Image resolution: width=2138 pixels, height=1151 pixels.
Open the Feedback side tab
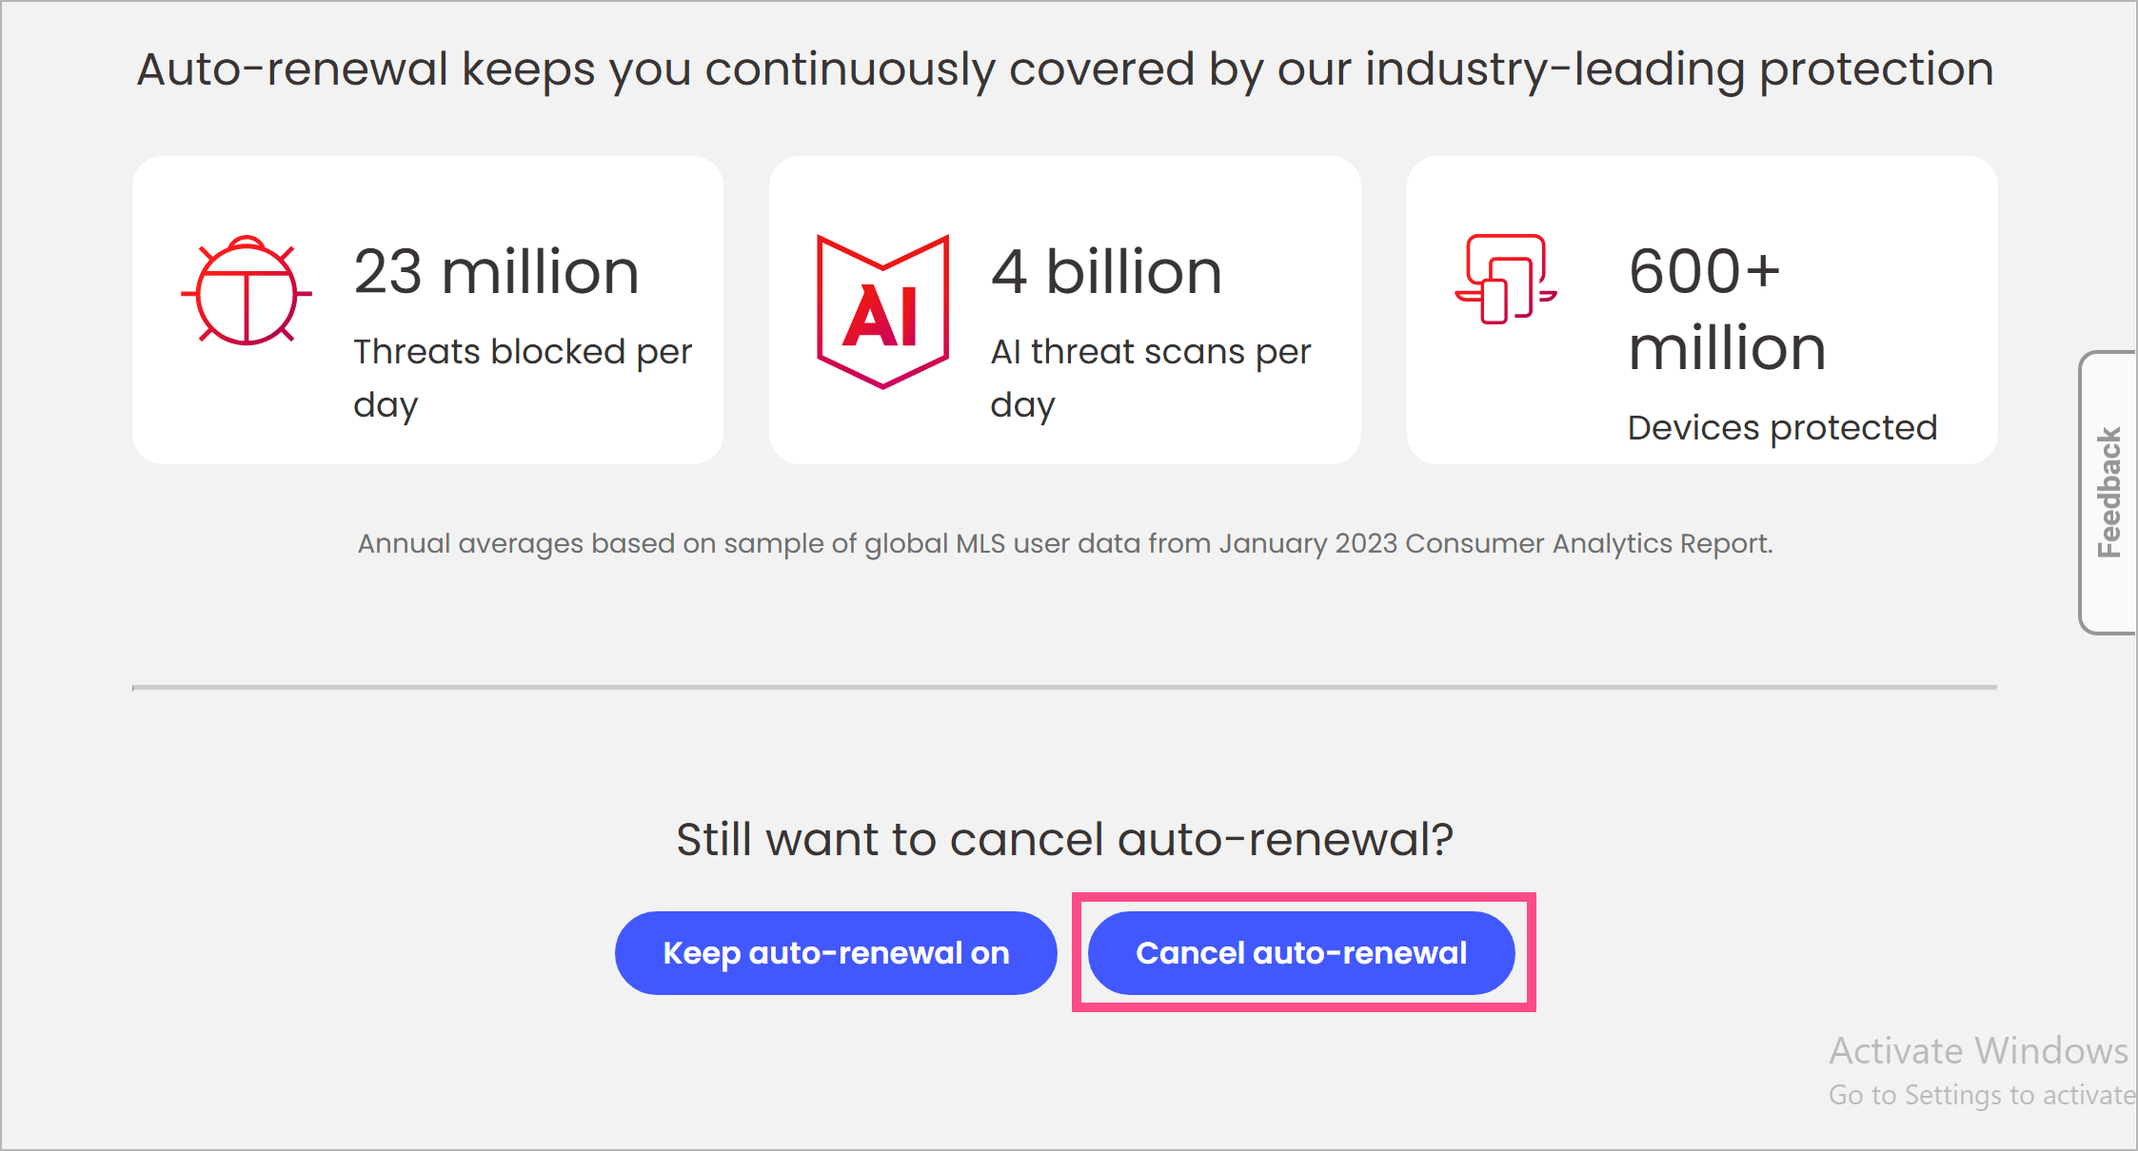click(x=2109, y=492)
